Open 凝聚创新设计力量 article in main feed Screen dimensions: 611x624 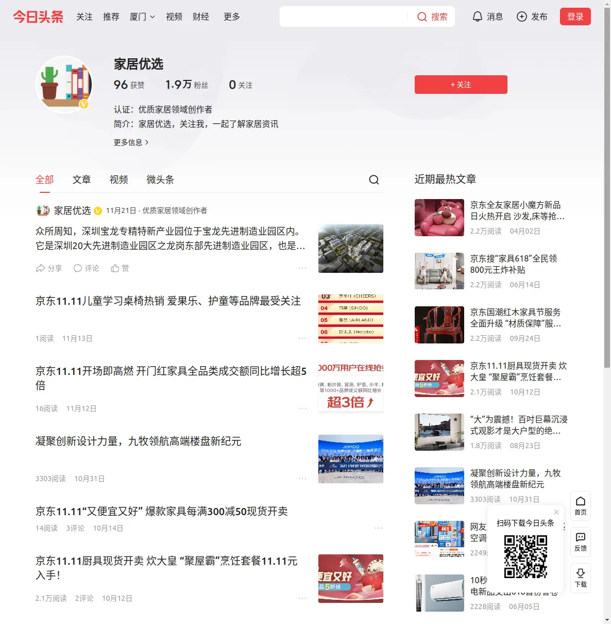(138, 441)
